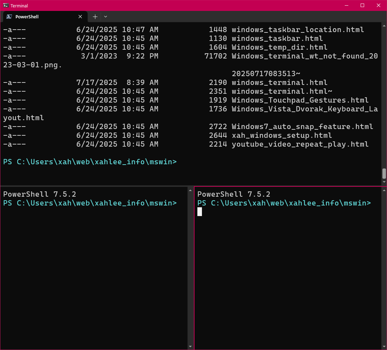Click bottom-left pane scrollbar down arrow
The image size is (387, 350).
click(190, 346)
